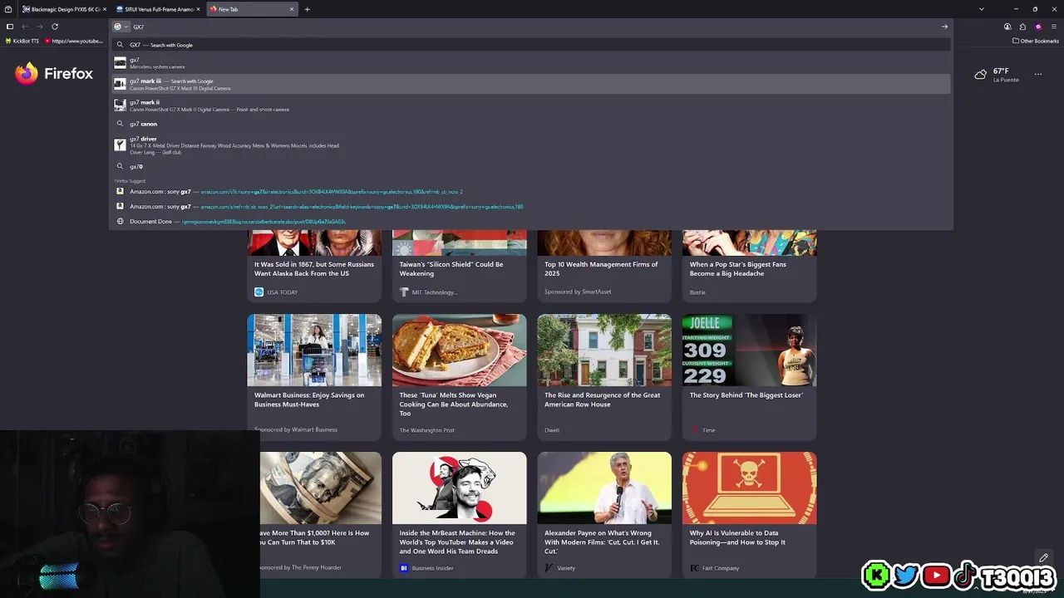Select 'GX7 — Search with Google' suggestion

click(x=531, y=45)
